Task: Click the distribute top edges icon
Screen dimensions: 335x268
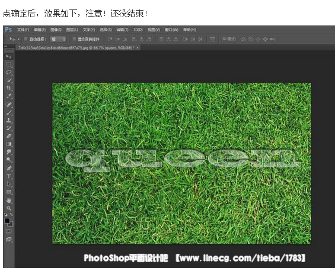Action: point(161,39)
